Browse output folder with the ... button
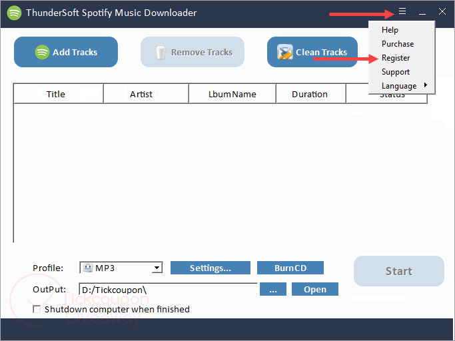Screen dimensions: 455x341 click(x=273, y=289)
